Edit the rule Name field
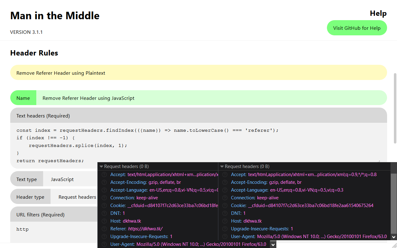The width and height of the screenshot is (397, 248). point(212,98)
